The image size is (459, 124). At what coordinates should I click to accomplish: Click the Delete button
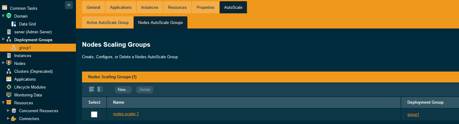click(x=145, y=89)
